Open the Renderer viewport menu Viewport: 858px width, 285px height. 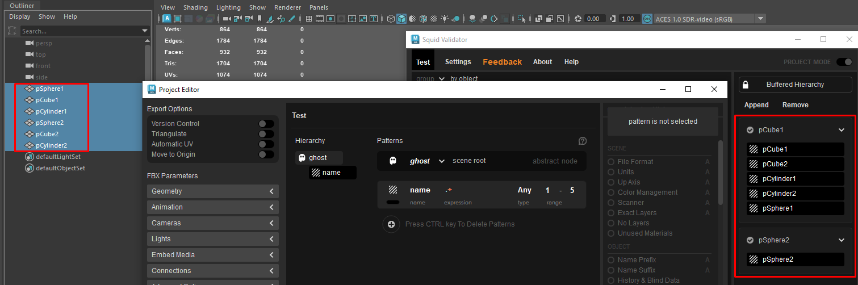pos(288,7)
